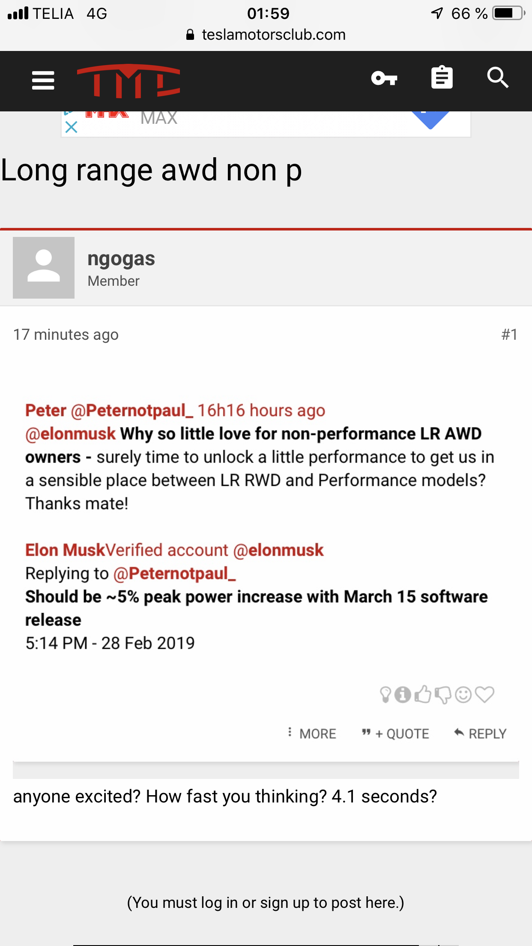The width and height of the screenshot is (532, 946).
Task: Open the clipboard icon in header
Action: click(x=442, y=78)
